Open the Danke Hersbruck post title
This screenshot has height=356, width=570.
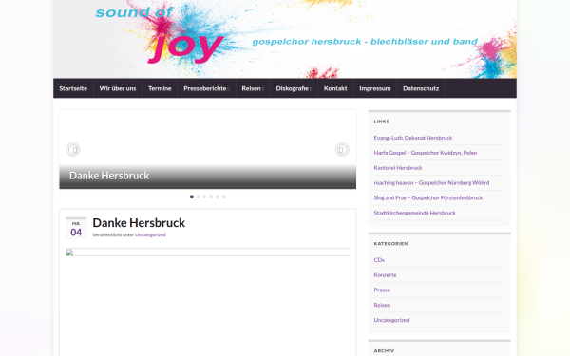point(139,223)
